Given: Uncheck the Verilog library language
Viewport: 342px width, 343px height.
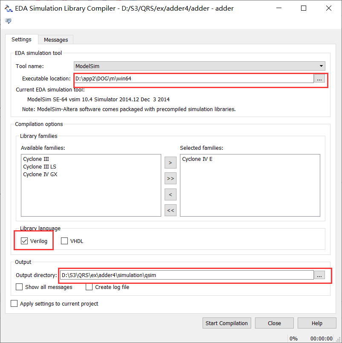Looking at the screenshot, I should point(24,241).
